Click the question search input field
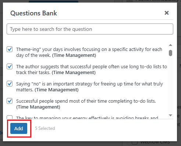The image size is (181, 146). (90, 29)
